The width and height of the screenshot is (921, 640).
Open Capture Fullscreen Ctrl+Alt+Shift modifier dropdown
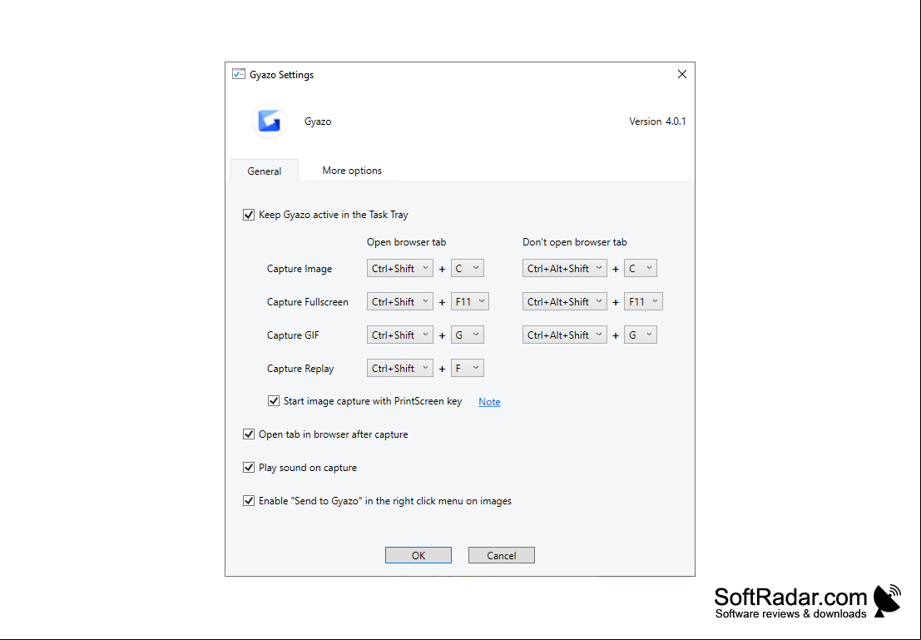pyautogui.click(x=564, y=301)
